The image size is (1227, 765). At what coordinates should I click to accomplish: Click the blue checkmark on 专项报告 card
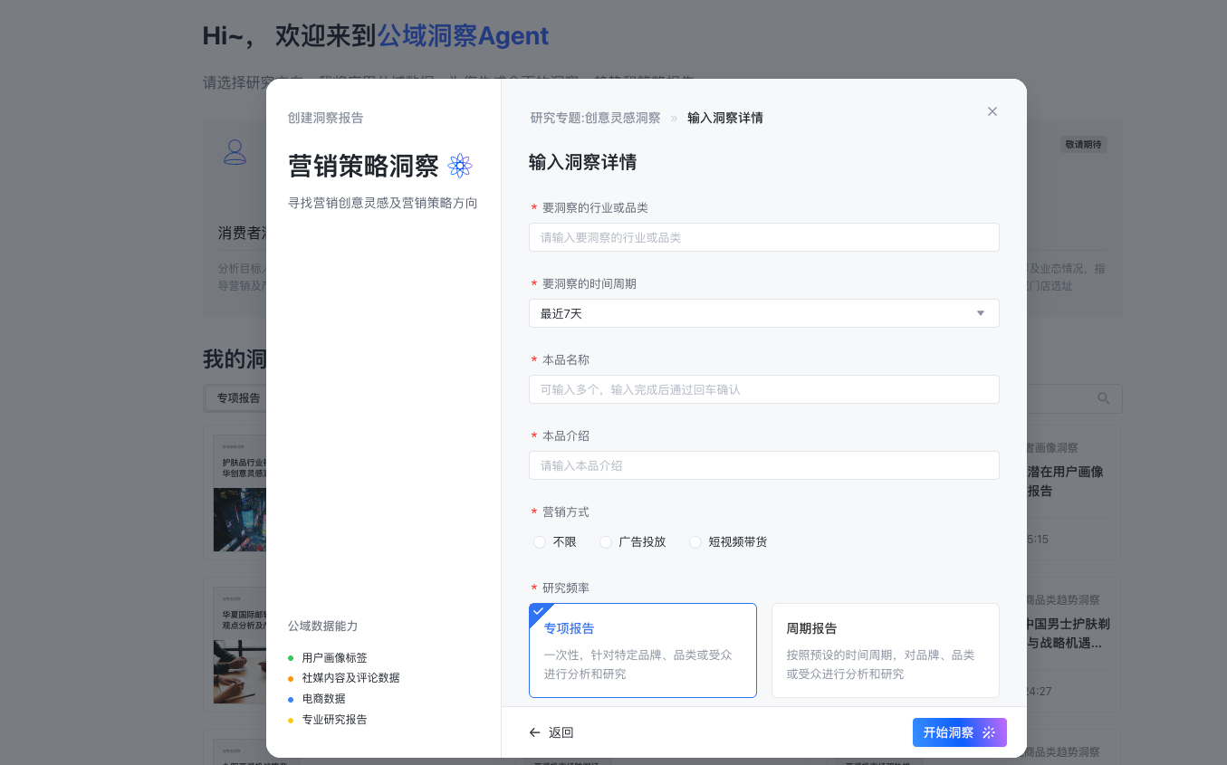(538, 611)
